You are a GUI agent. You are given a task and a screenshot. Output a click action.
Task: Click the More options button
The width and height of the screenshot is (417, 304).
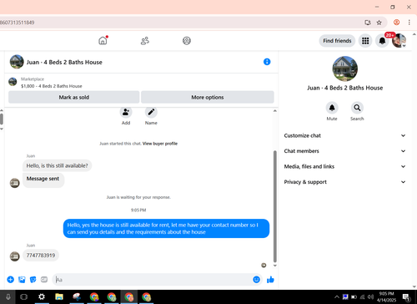click(208, 97)
